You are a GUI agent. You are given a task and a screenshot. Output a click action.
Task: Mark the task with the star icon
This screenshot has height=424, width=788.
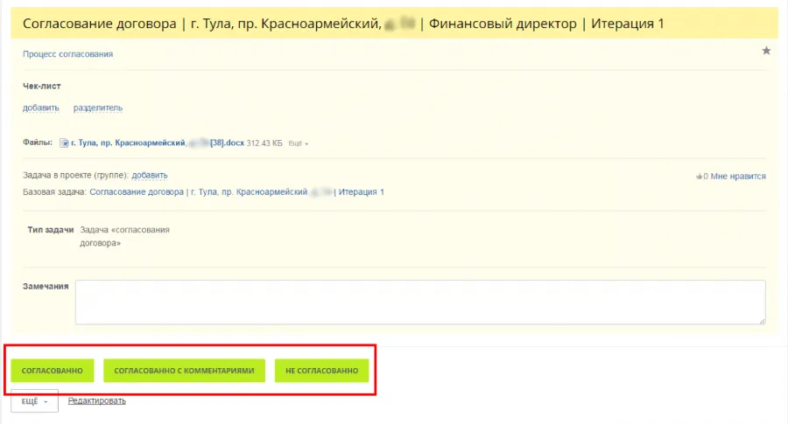point(766,50)
